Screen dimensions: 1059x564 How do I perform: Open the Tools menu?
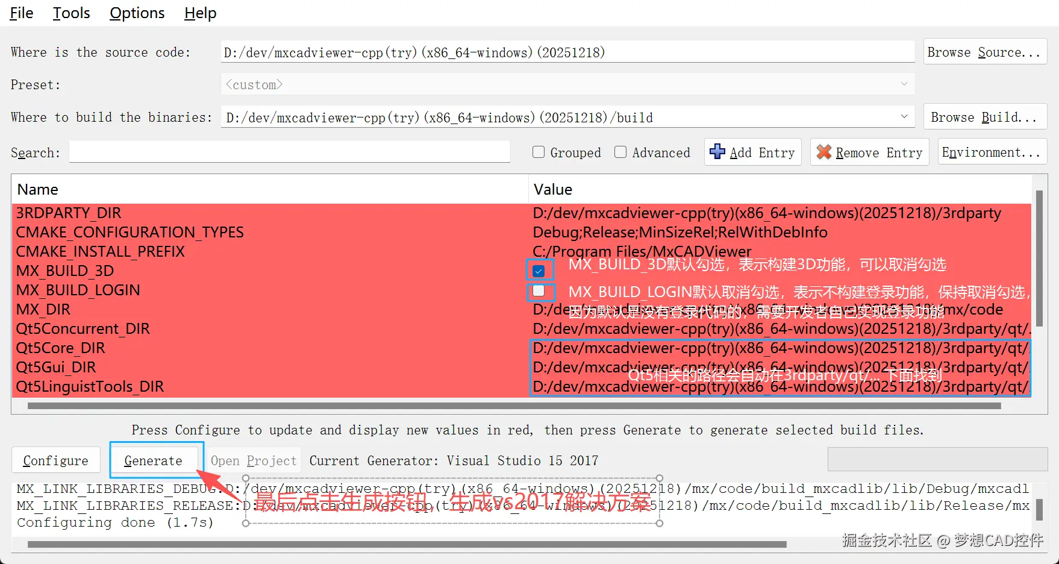pyautogui.click(x=71, y=13)
